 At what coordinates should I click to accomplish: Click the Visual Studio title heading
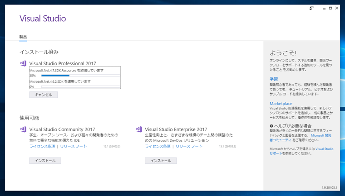(x=43, y=19)
